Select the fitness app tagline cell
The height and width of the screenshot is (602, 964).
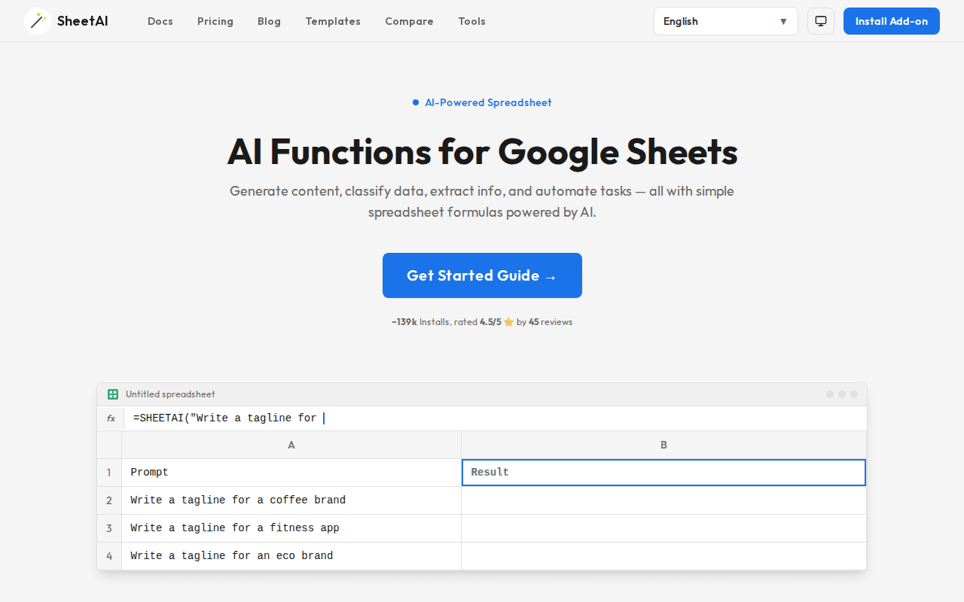point(291,528)
